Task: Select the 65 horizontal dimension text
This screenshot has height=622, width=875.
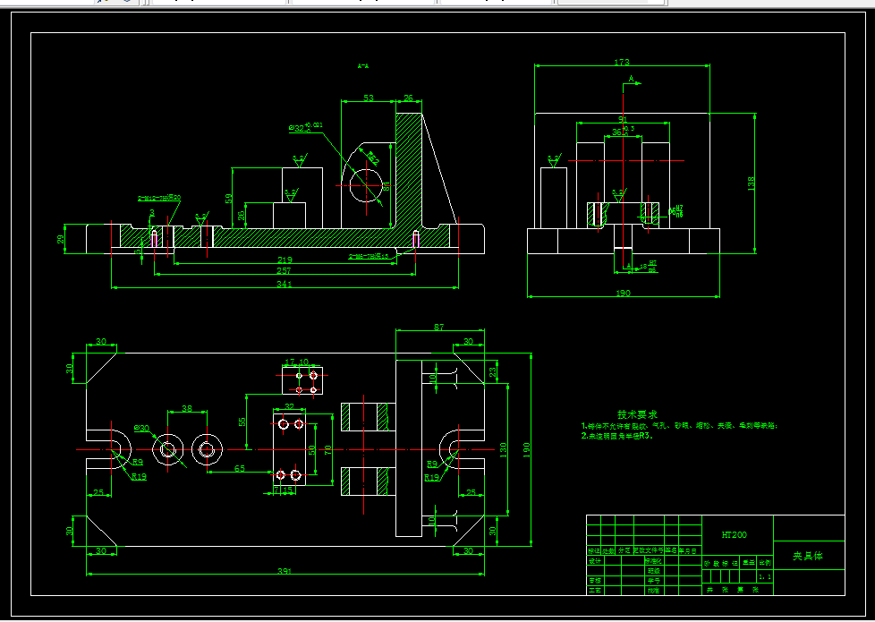Action: pos(240,468)
